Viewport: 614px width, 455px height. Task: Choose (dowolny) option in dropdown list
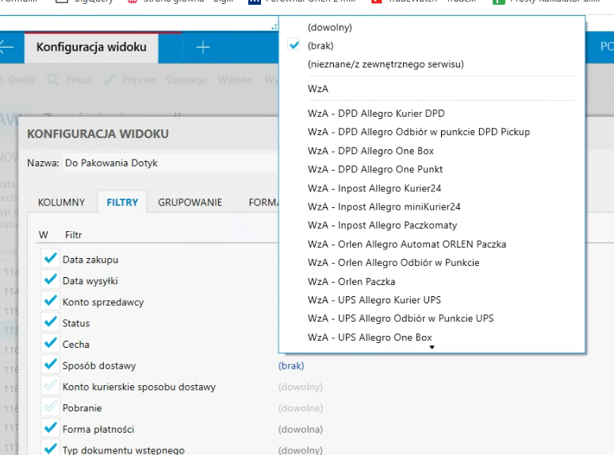point(329,28)
